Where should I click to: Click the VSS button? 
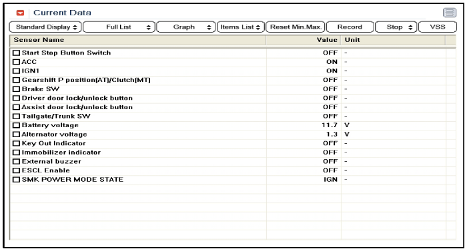click(438, 27)
